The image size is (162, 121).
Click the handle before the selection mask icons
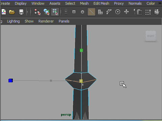point(61,12)
